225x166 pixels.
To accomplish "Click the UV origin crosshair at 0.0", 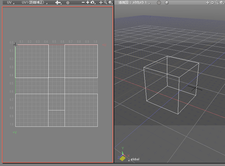I will [15, 45].
